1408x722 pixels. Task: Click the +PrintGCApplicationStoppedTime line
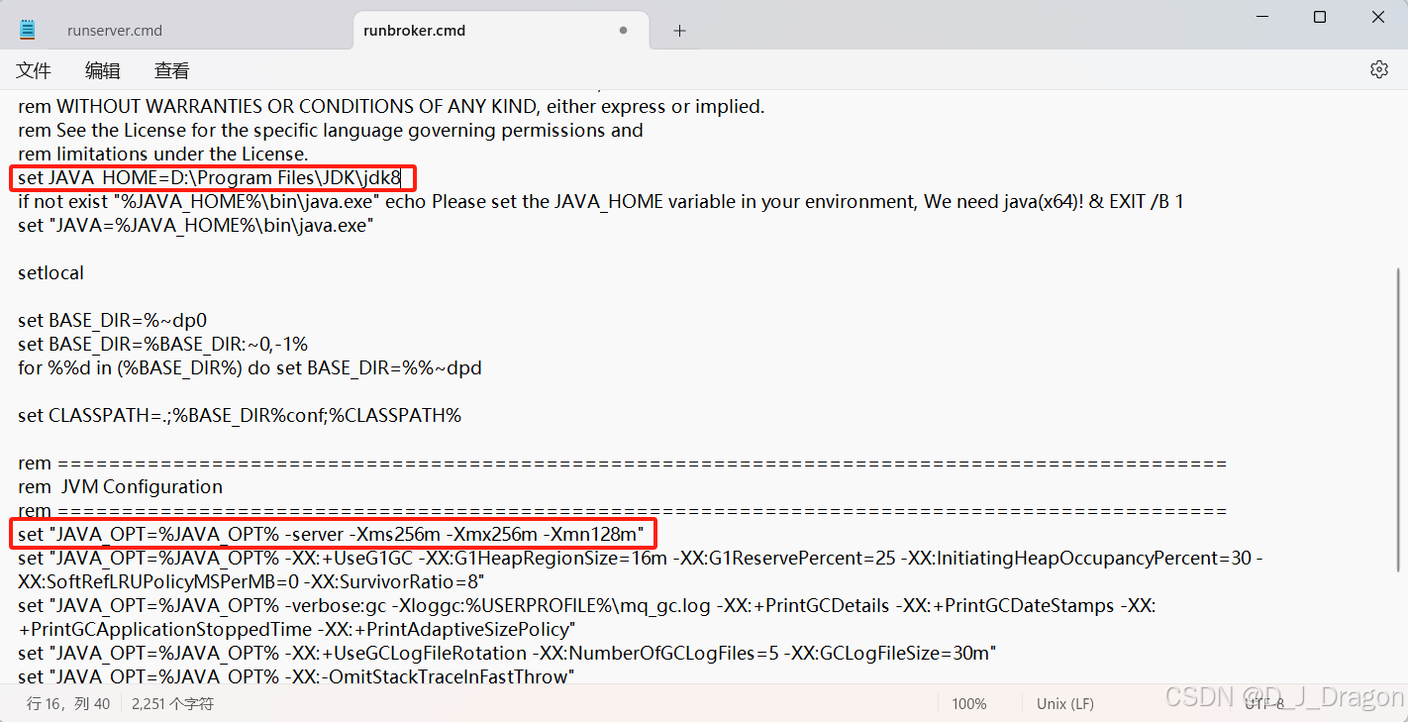tap(297, 630)
